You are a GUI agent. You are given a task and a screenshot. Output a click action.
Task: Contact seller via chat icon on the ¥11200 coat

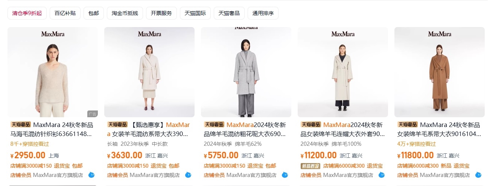382,175
